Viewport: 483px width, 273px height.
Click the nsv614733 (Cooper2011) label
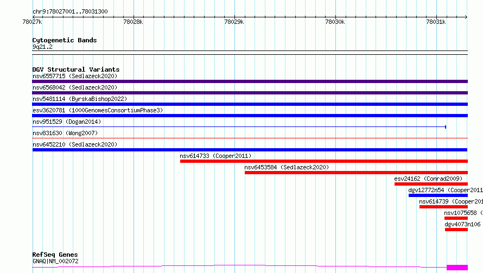pyautogui.click(x=215, y=156)
